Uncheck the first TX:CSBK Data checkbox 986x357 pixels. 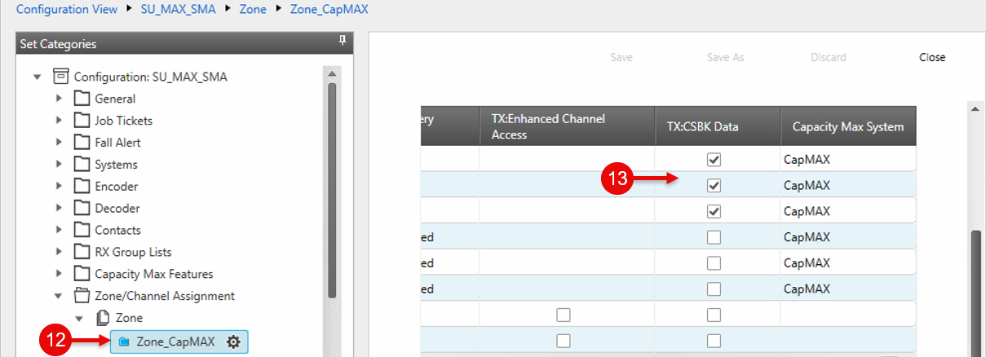click(714, 161)
